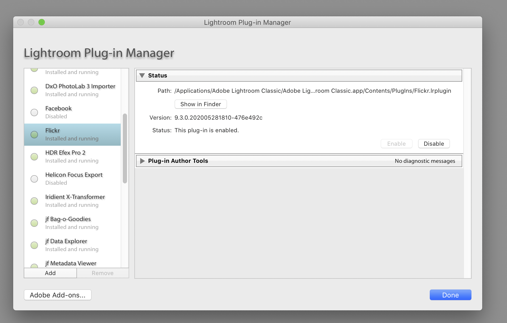Click the gray status dot beside Facebook
Viewport: 507px width, 323px height.
34,112
